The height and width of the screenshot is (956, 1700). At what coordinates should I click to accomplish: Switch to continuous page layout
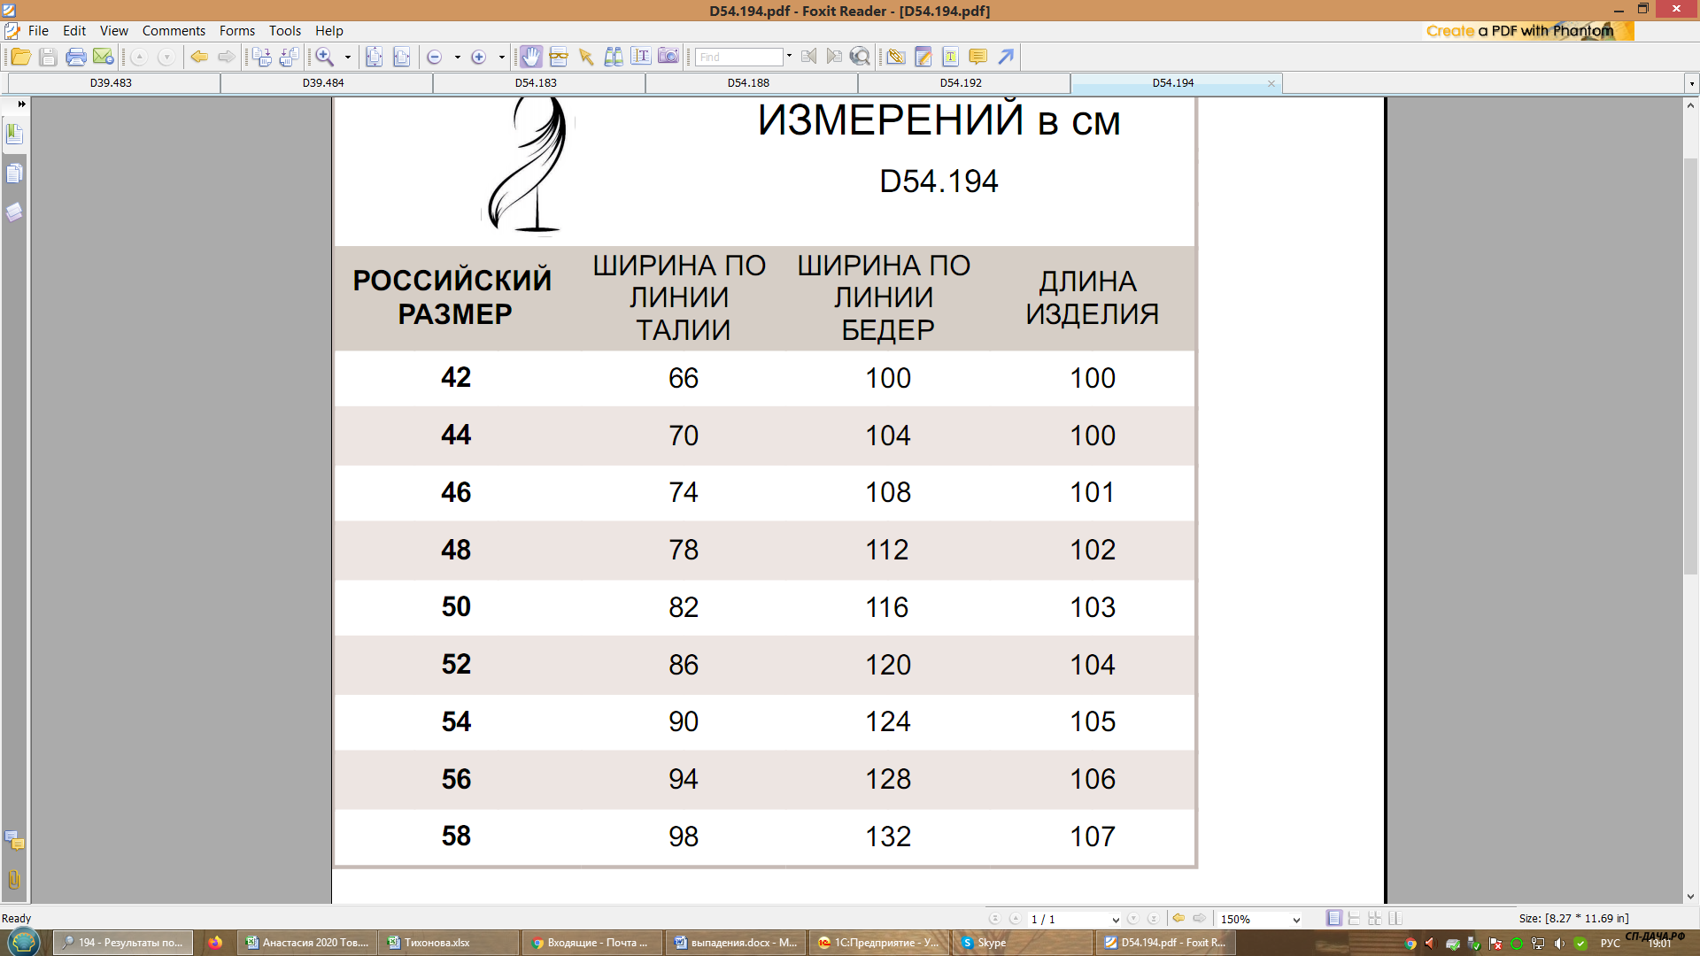click(1354, 919)
